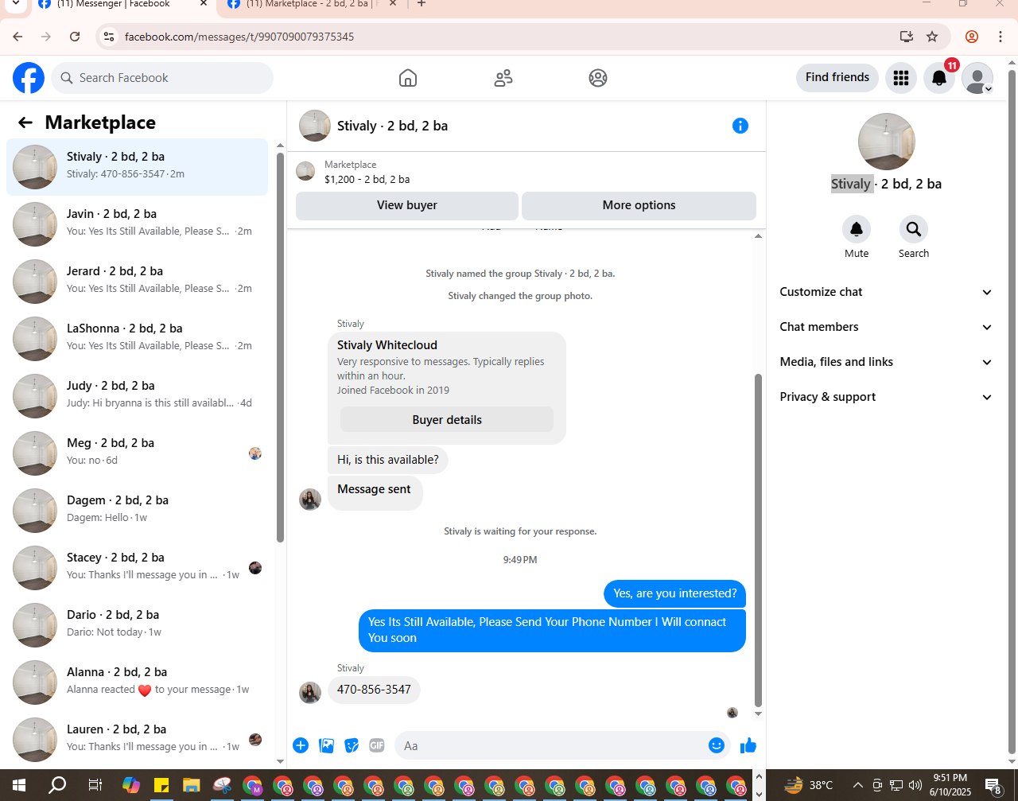Screen dimensions: 1018x801
Task: Open more actions plus icon in composer
Action: pos(301,745)
